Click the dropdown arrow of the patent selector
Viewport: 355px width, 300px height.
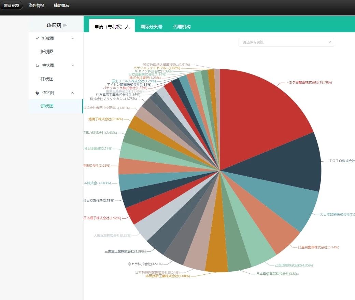330,42
